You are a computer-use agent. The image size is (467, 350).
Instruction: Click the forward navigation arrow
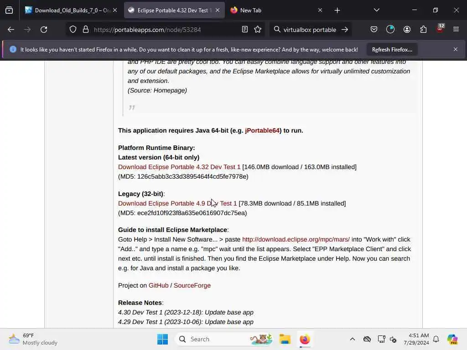click(x=27, y=30)
